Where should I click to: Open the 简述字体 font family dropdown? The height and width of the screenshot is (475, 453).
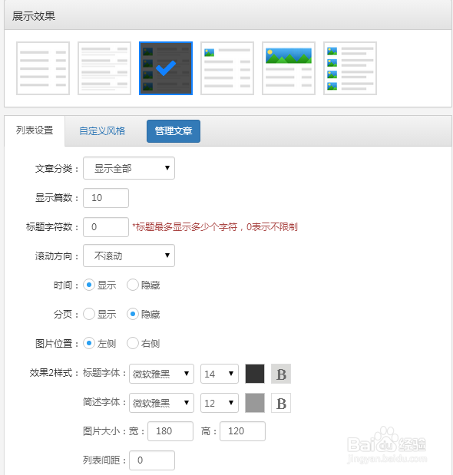pos(161,403)
